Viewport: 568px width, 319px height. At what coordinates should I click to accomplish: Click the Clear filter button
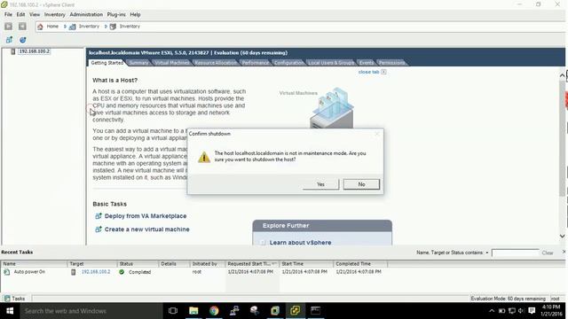pyautogui.click(x=548, y=253)
